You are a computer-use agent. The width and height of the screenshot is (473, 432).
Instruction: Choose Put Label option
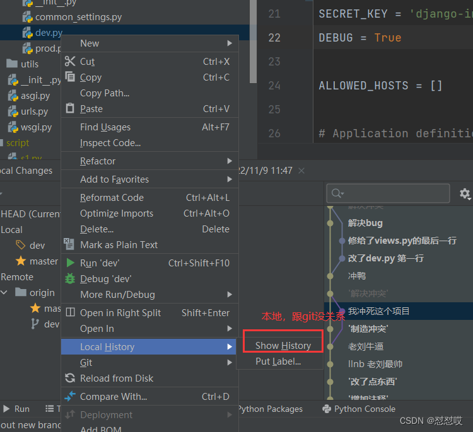[278, 361]
